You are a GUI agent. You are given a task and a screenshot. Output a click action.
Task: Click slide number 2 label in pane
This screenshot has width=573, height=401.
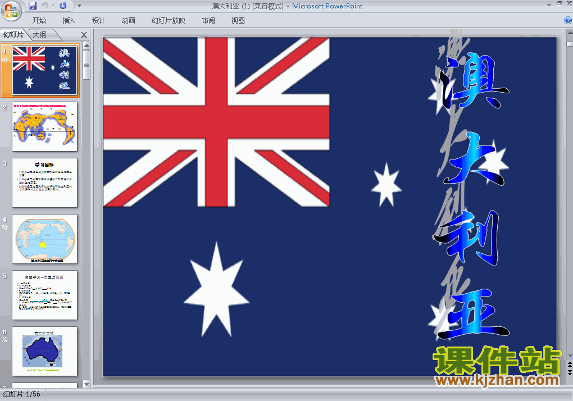4,107
